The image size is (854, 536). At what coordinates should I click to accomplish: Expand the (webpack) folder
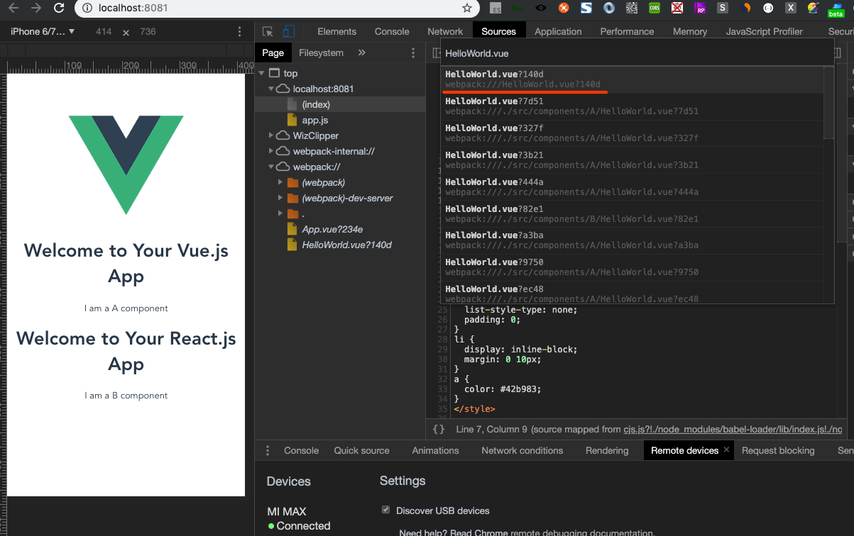pos(280,182)
